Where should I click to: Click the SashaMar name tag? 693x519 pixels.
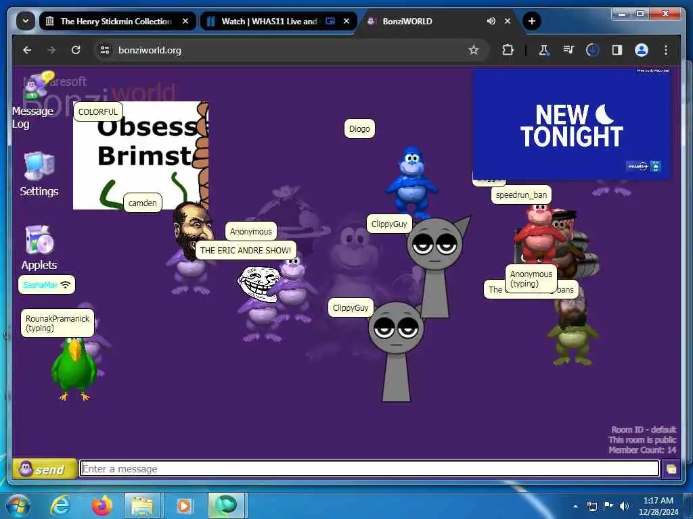click(x=47, y=285)
